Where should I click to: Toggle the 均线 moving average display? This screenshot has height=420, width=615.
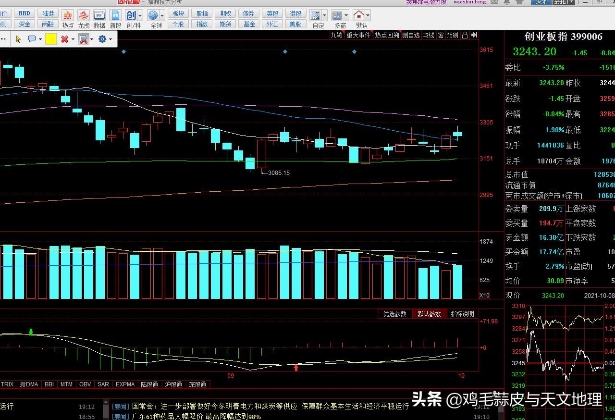[x=428, y=35]
